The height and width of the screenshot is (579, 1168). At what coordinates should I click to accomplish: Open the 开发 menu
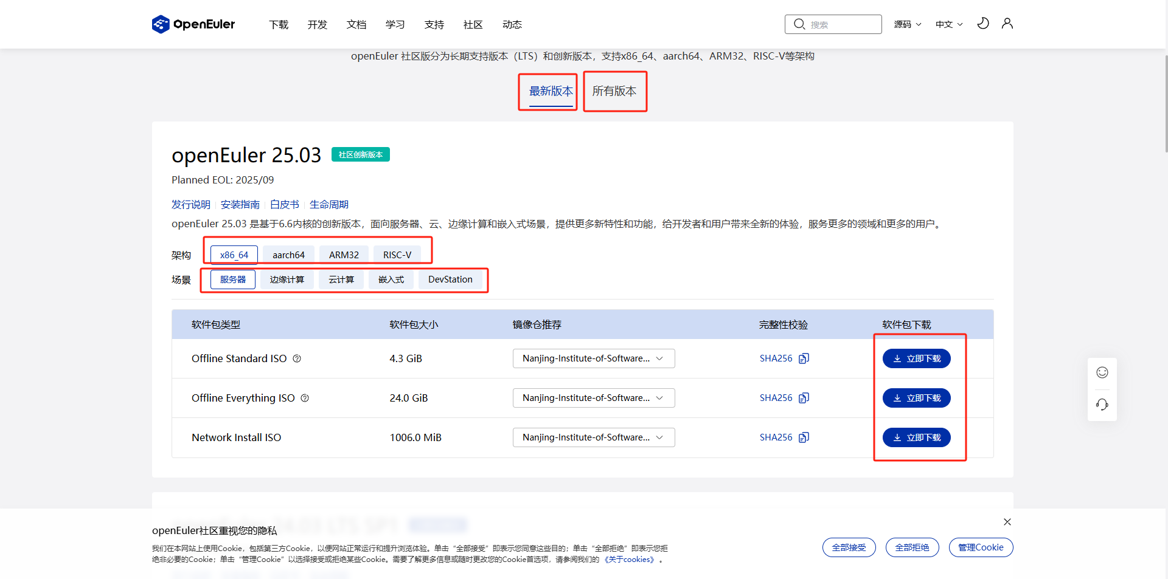coord(318,24)
